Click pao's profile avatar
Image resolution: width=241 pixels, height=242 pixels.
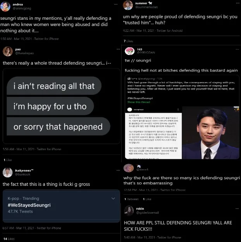[x=8, y=51]
